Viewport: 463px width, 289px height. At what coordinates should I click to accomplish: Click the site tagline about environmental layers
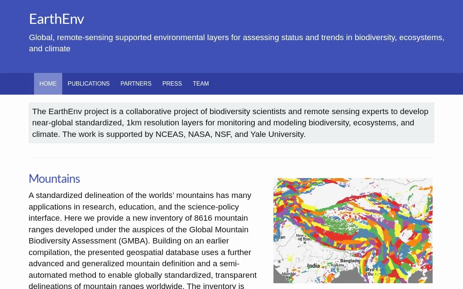tap(237, 43)
